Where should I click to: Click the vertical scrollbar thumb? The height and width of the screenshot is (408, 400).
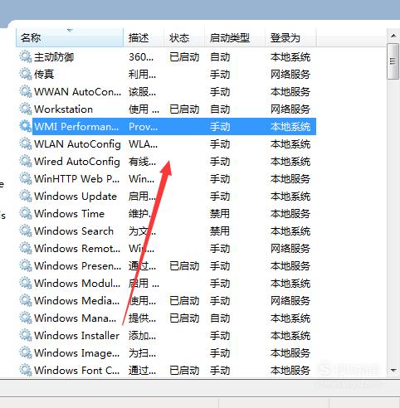393,61
